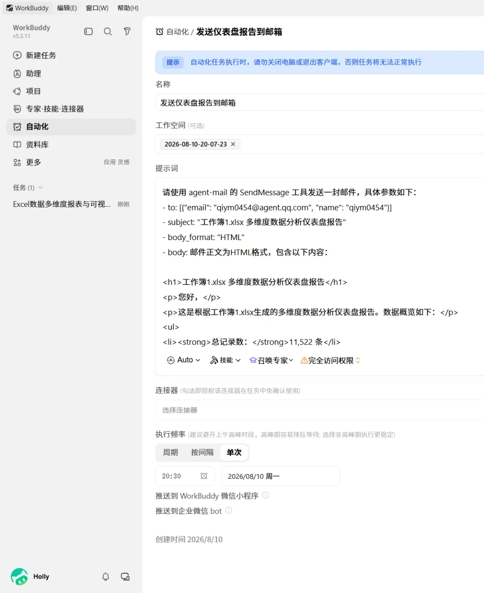Screen dimensions: 484x593
Task: Open the search icon in sidebar header
Action: click(x=108, y=31)
